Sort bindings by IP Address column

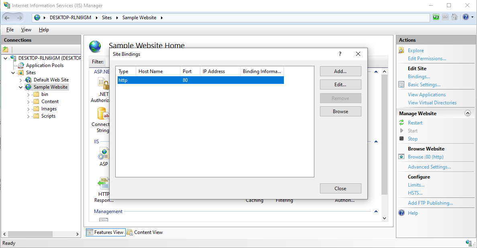click(220, 71)
